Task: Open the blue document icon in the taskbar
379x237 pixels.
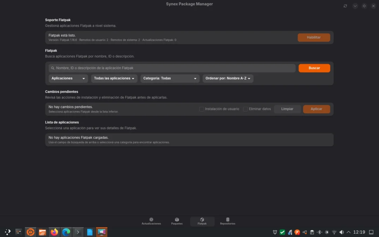Action: 90,232
